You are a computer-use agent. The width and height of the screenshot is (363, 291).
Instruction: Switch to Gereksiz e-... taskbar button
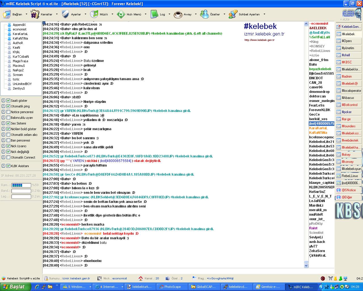coord(269,287)
